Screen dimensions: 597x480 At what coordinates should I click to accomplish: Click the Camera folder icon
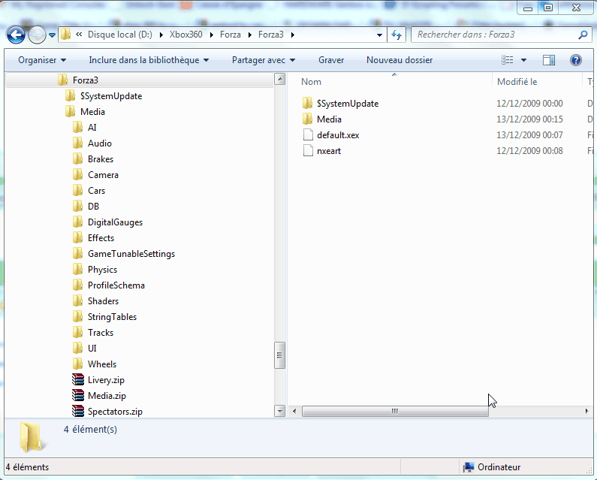click(x=77, y=175)
